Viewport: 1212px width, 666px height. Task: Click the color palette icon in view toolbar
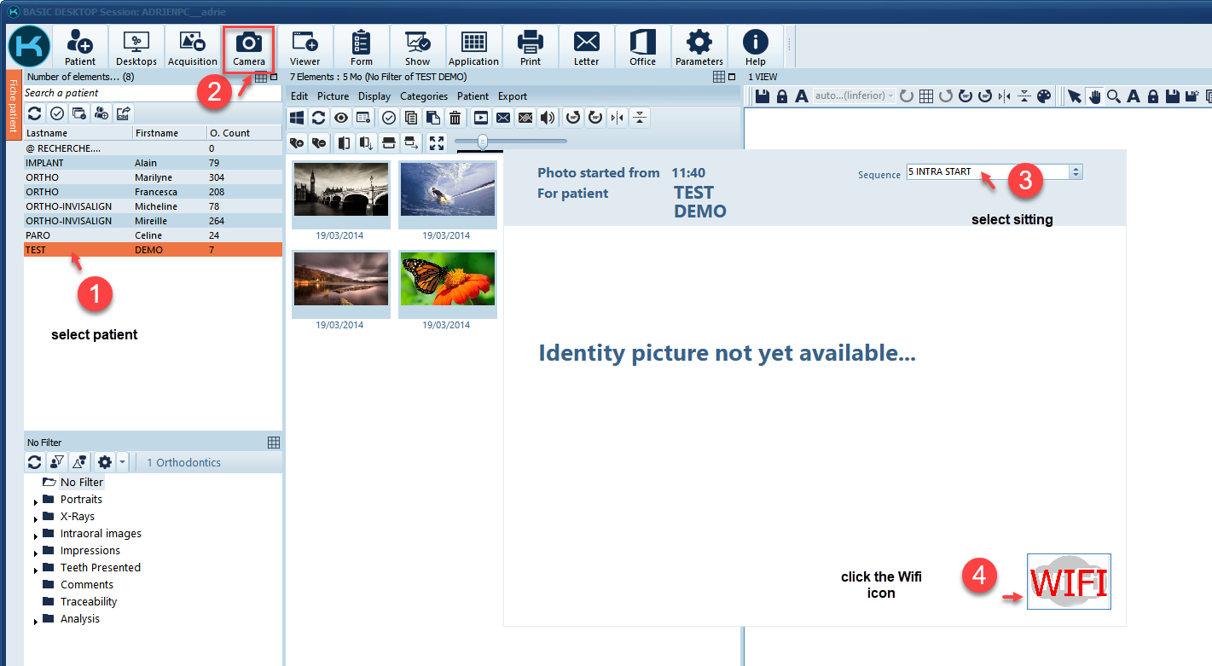pos(1044,96)
